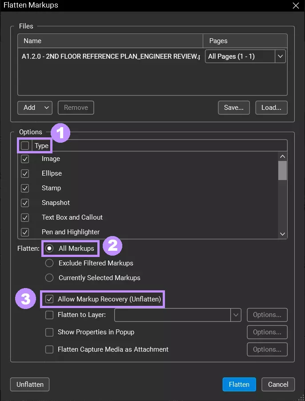Image resolution: width=305 pixels, height=401 pixels.
Task: Toggle the select-all Type header checkbox
Action: [25, 145]
